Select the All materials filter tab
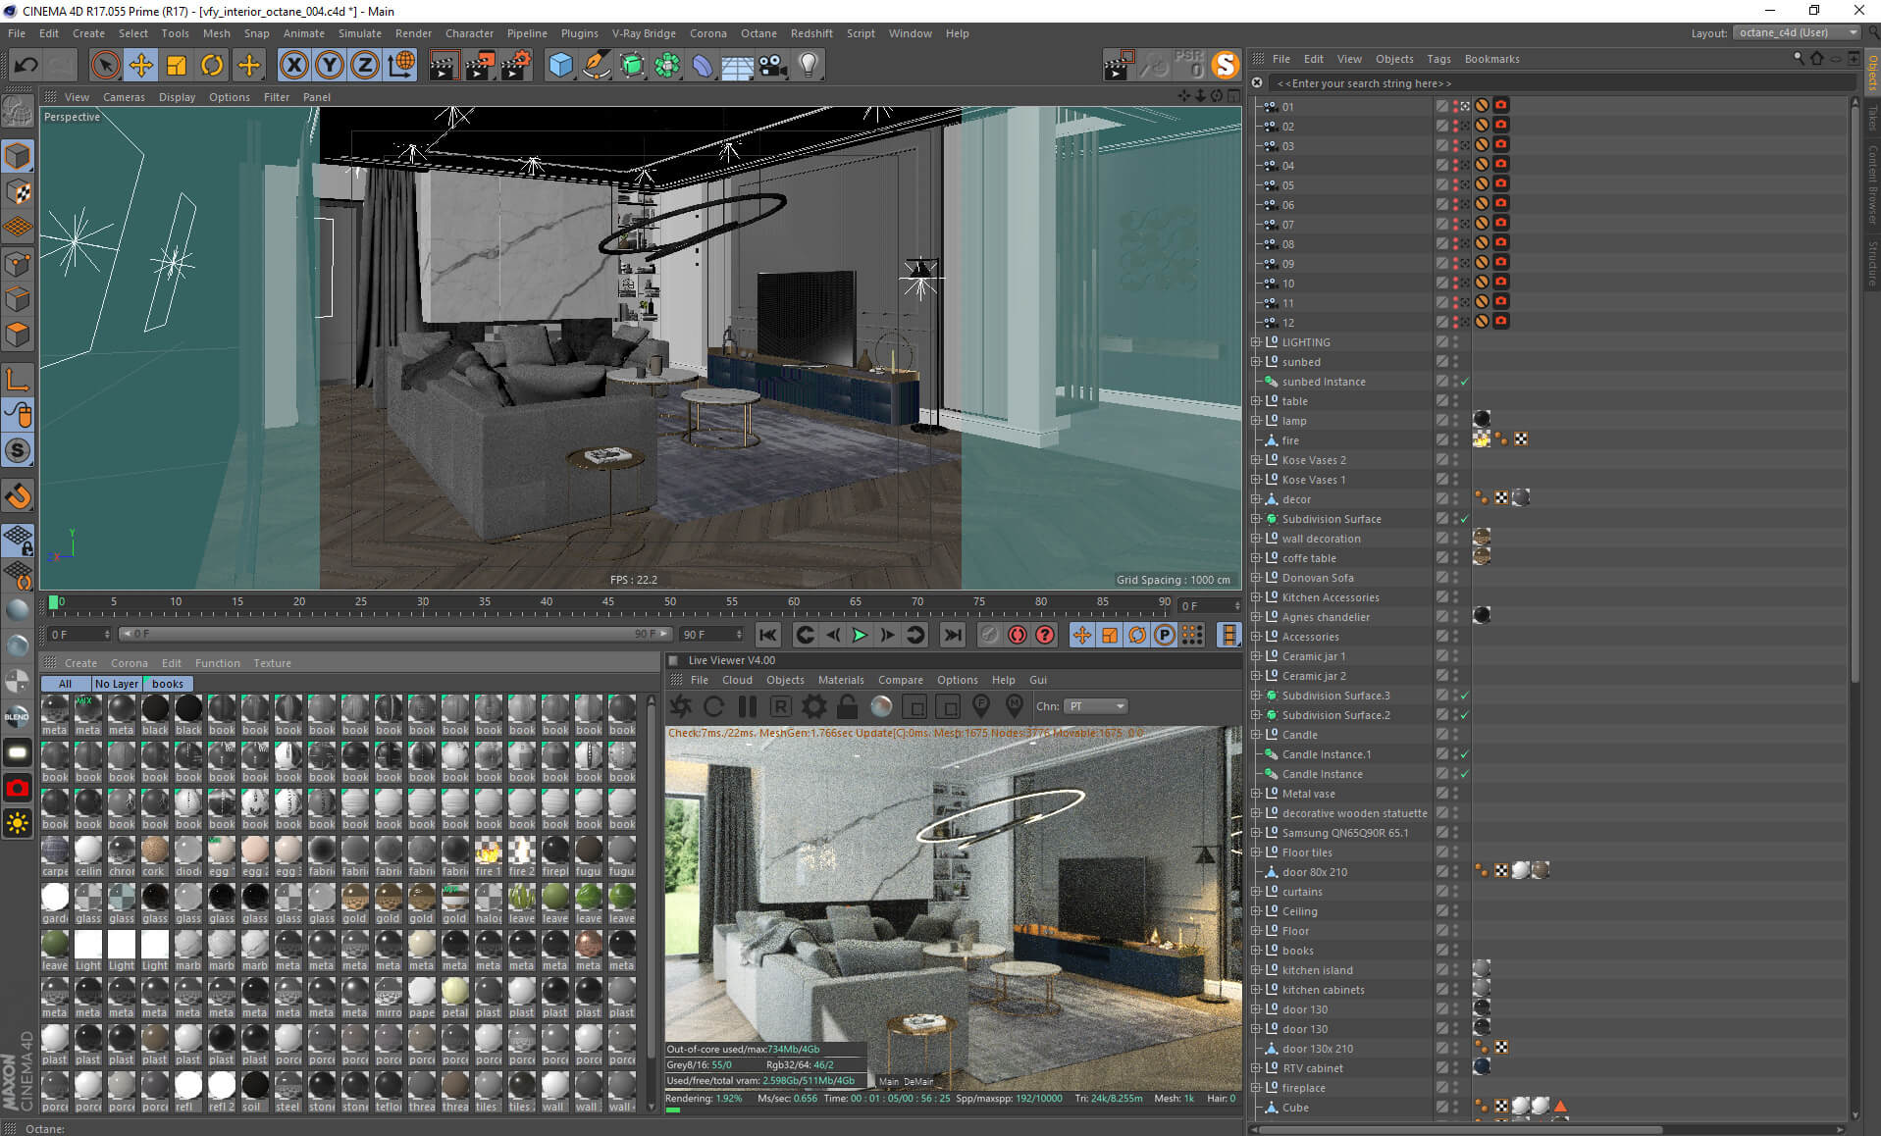The image size is (1881, 1136). (65, 684)
